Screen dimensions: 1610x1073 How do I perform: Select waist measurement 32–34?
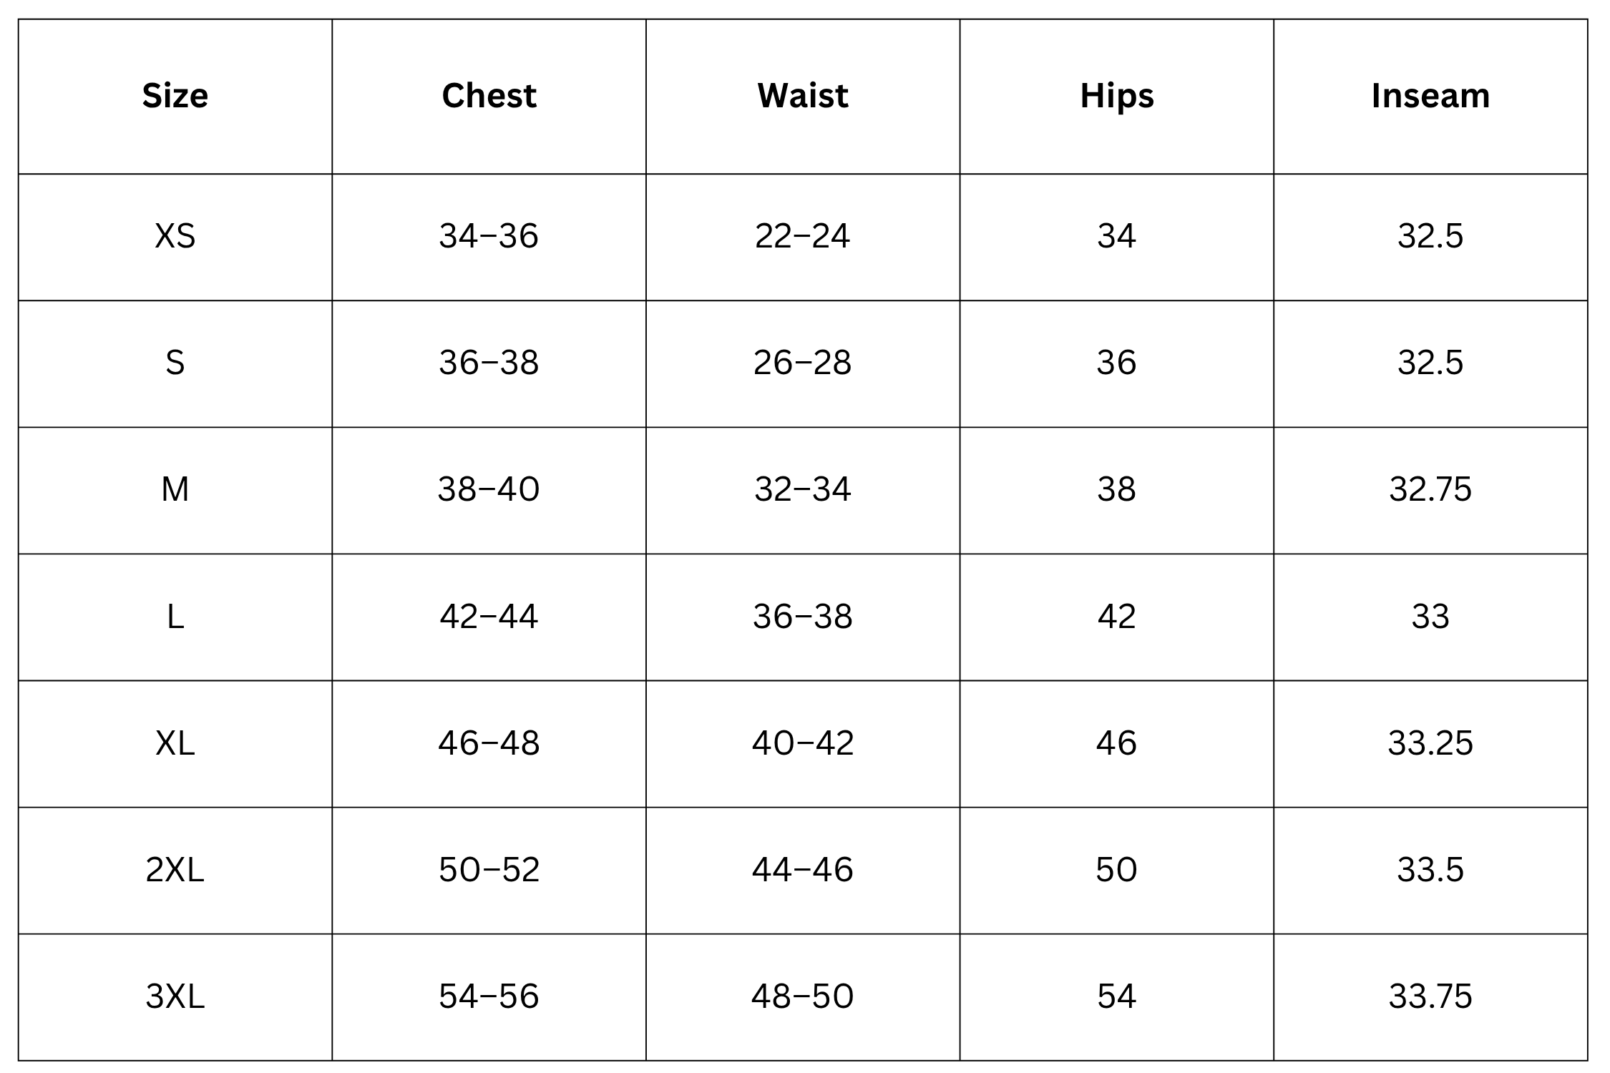[x=802, y=490]
